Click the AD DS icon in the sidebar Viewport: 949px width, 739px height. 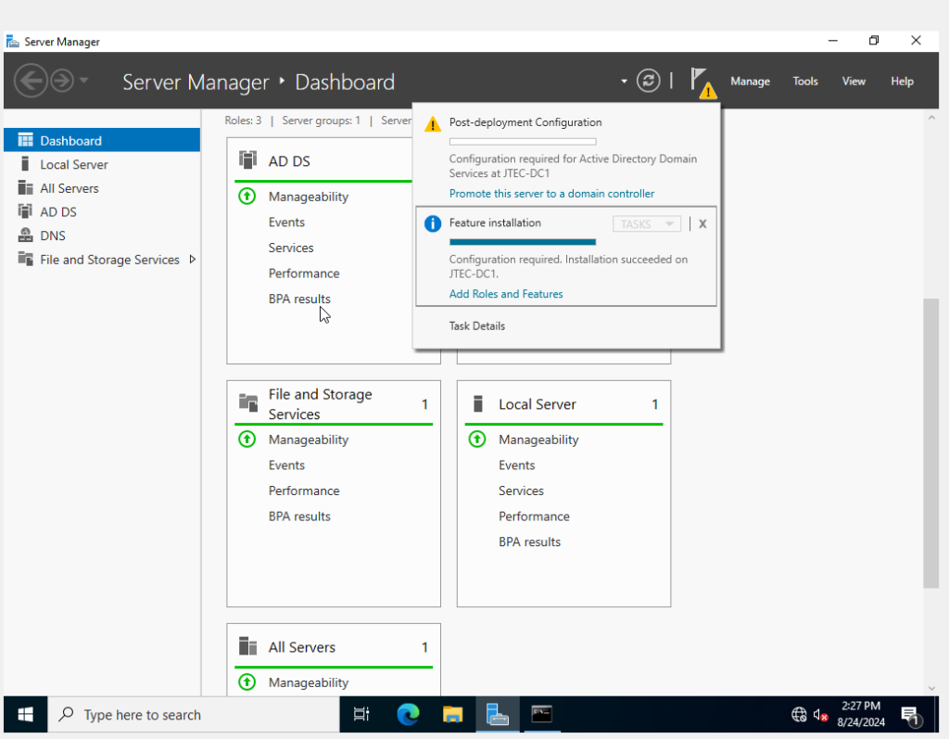[x=25, y=211]
